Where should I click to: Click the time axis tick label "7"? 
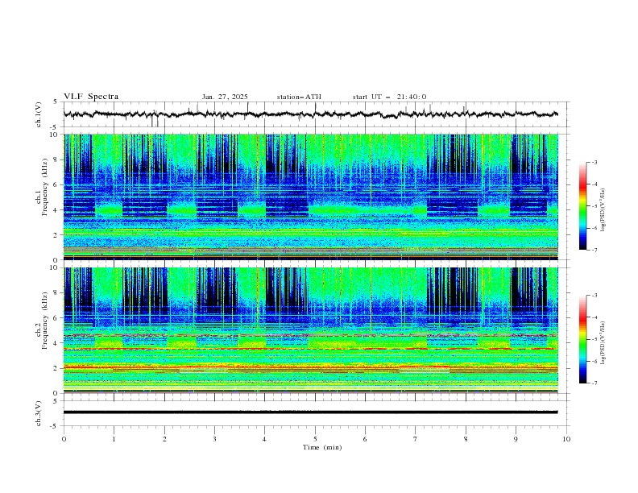click(x=416, y=439)
